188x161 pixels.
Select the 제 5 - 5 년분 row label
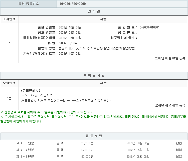tap(25, 157)
